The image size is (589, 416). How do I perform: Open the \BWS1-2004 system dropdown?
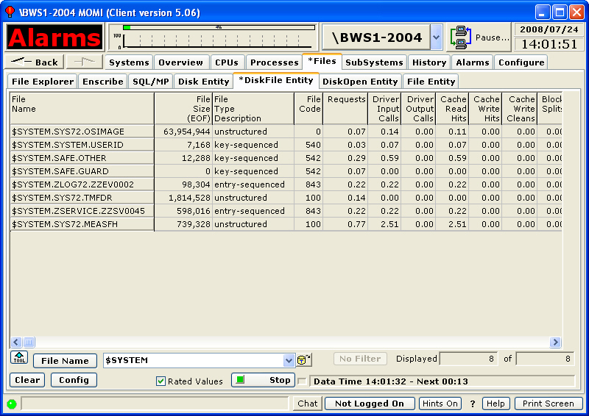click(436, 37)
